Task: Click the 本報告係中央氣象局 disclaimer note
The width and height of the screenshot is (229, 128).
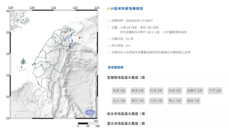Action: (x=152, y=52)
